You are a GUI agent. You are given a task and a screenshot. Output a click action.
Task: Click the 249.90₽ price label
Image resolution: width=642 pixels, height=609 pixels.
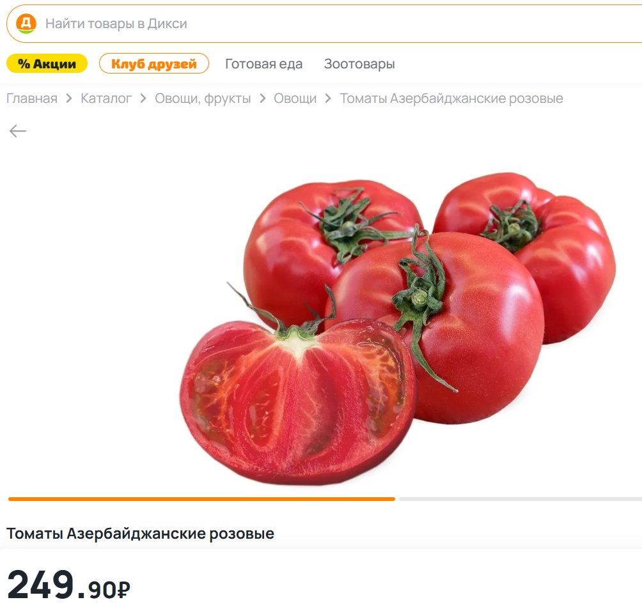69,585
